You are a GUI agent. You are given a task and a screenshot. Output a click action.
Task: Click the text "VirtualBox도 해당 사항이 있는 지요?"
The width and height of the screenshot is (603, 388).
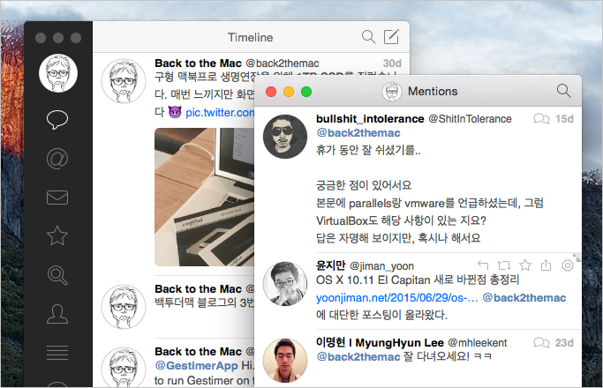click(x=401, y=220)
